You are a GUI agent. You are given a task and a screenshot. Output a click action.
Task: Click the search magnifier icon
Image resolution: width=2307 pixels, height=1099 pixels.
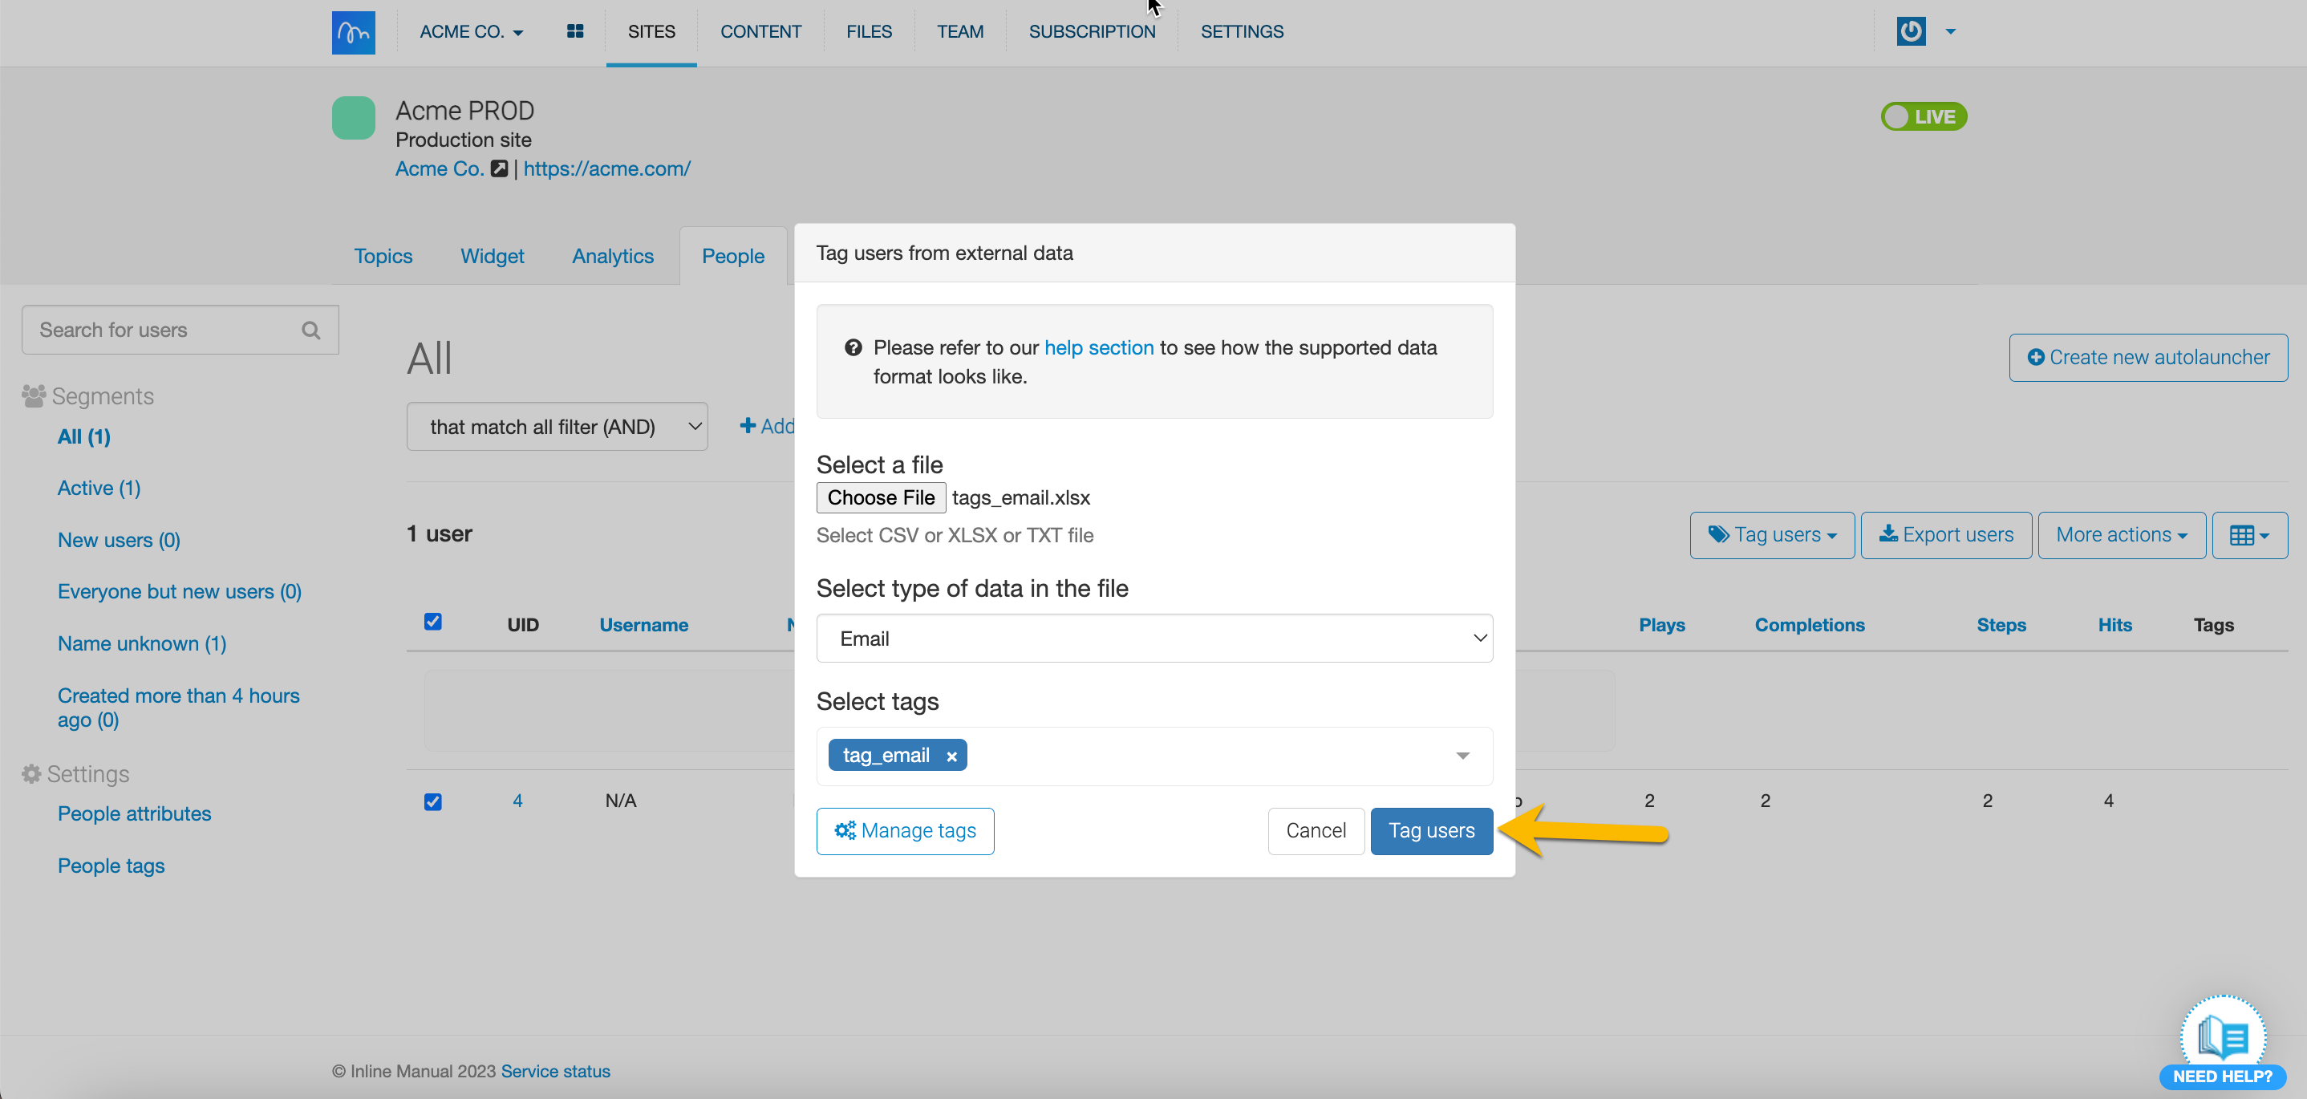point(310,330)
